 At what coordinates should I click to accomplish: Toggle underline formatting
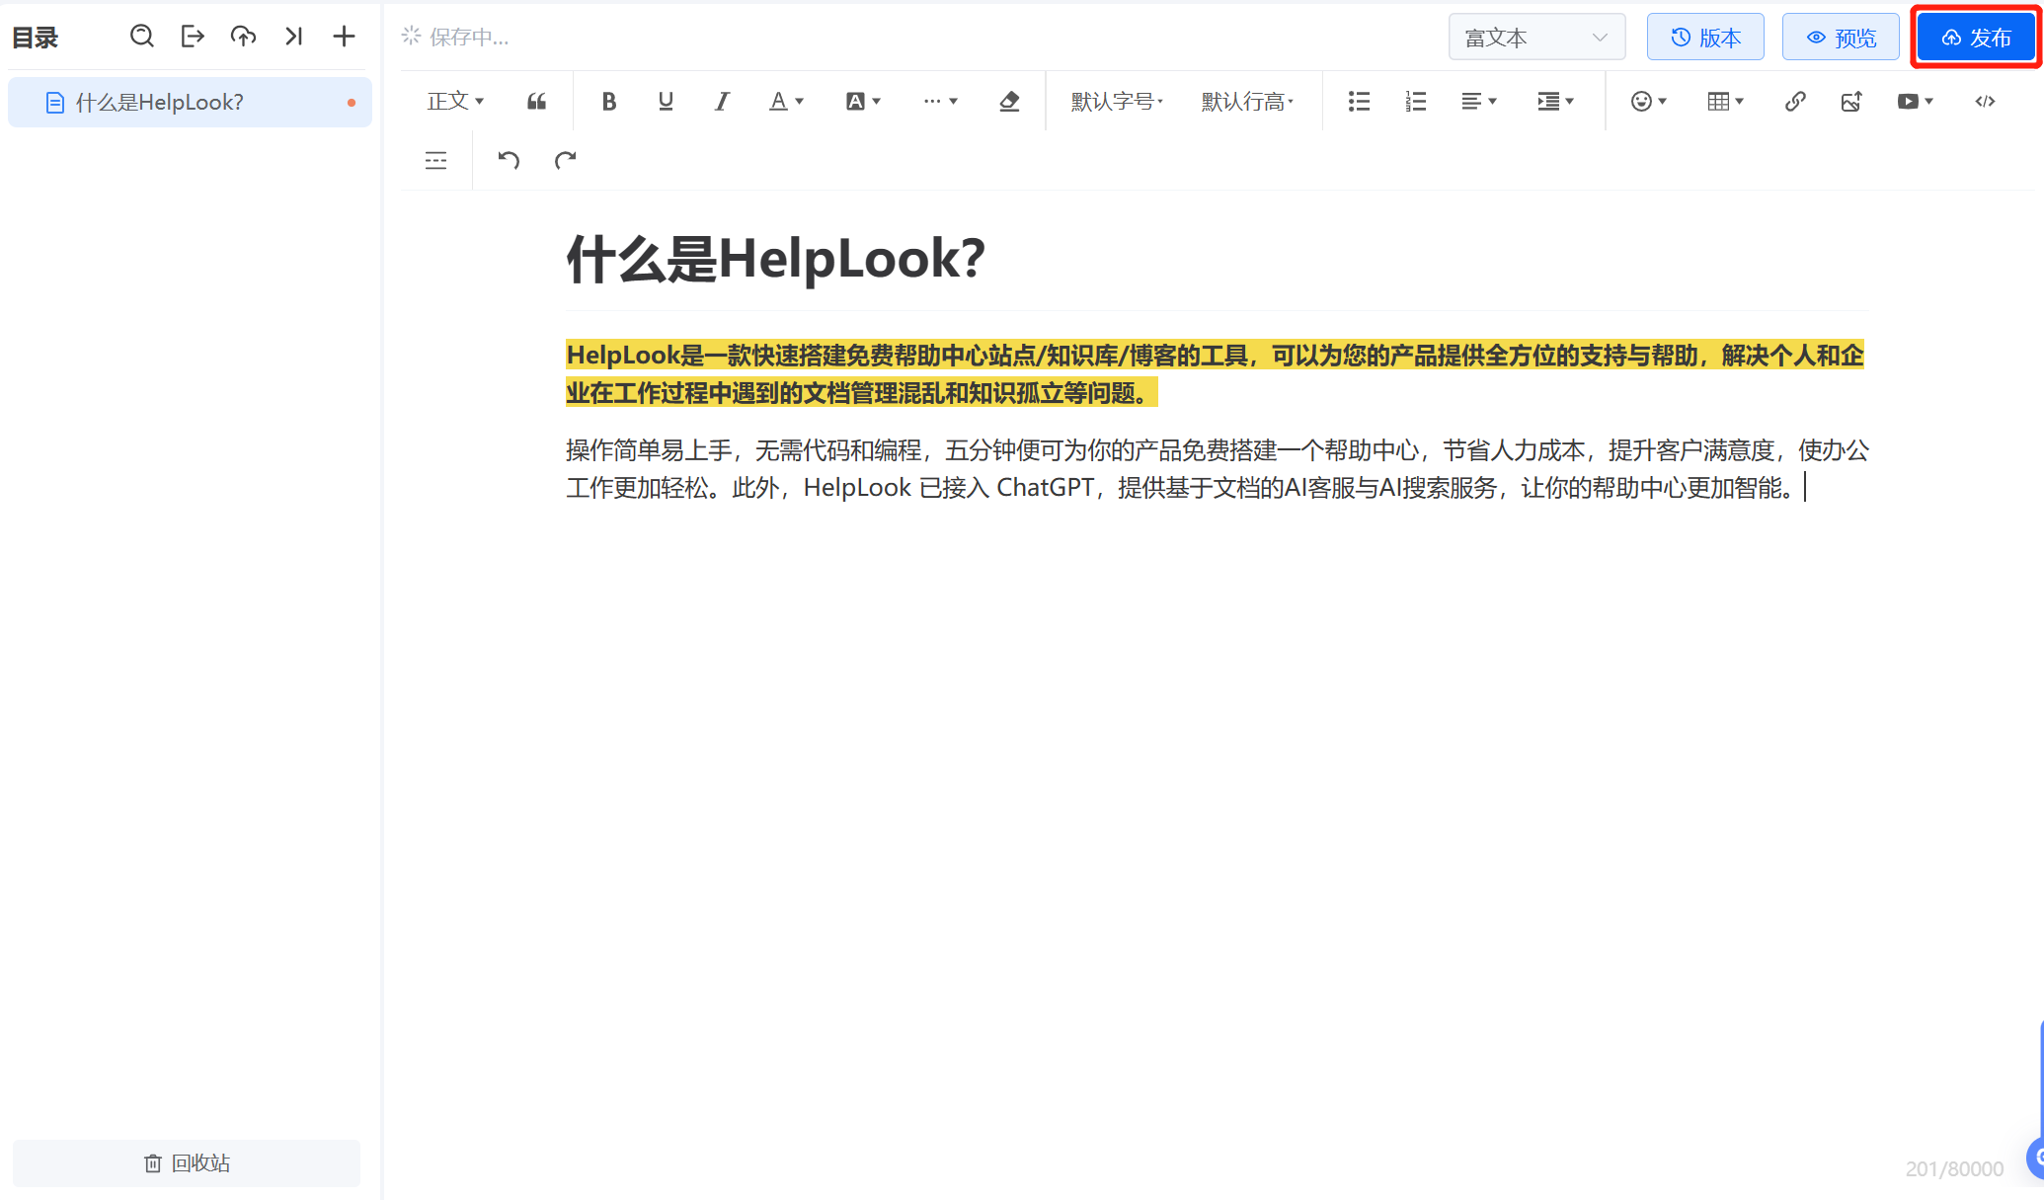pos(666,101)
